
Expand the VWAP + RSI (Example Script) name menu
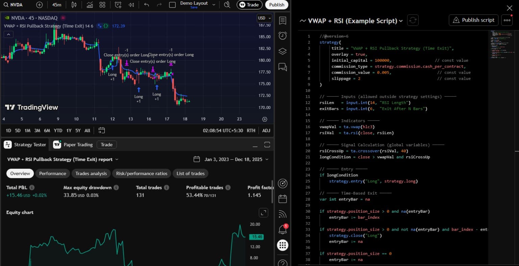tap(401, 21)
